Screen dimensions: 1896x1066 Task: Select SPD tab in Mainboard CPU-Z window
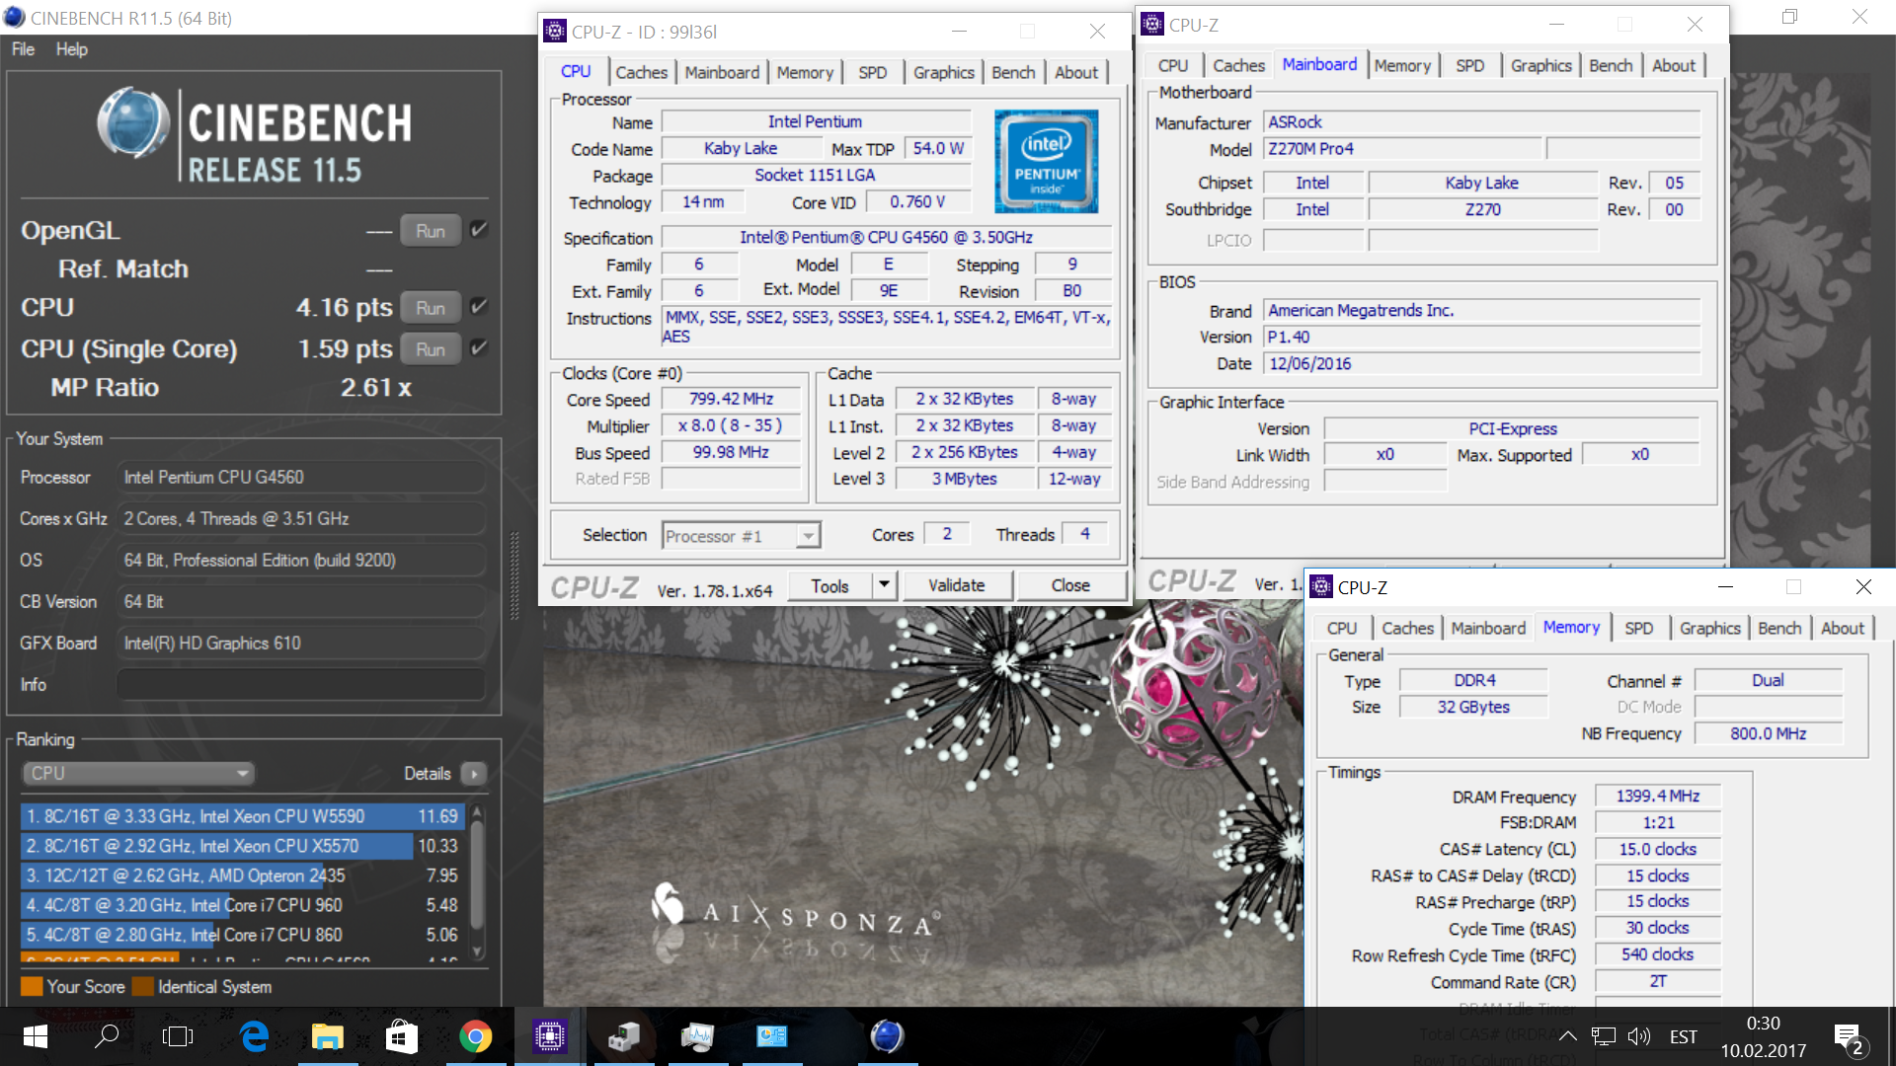(x=1469, y=65)
